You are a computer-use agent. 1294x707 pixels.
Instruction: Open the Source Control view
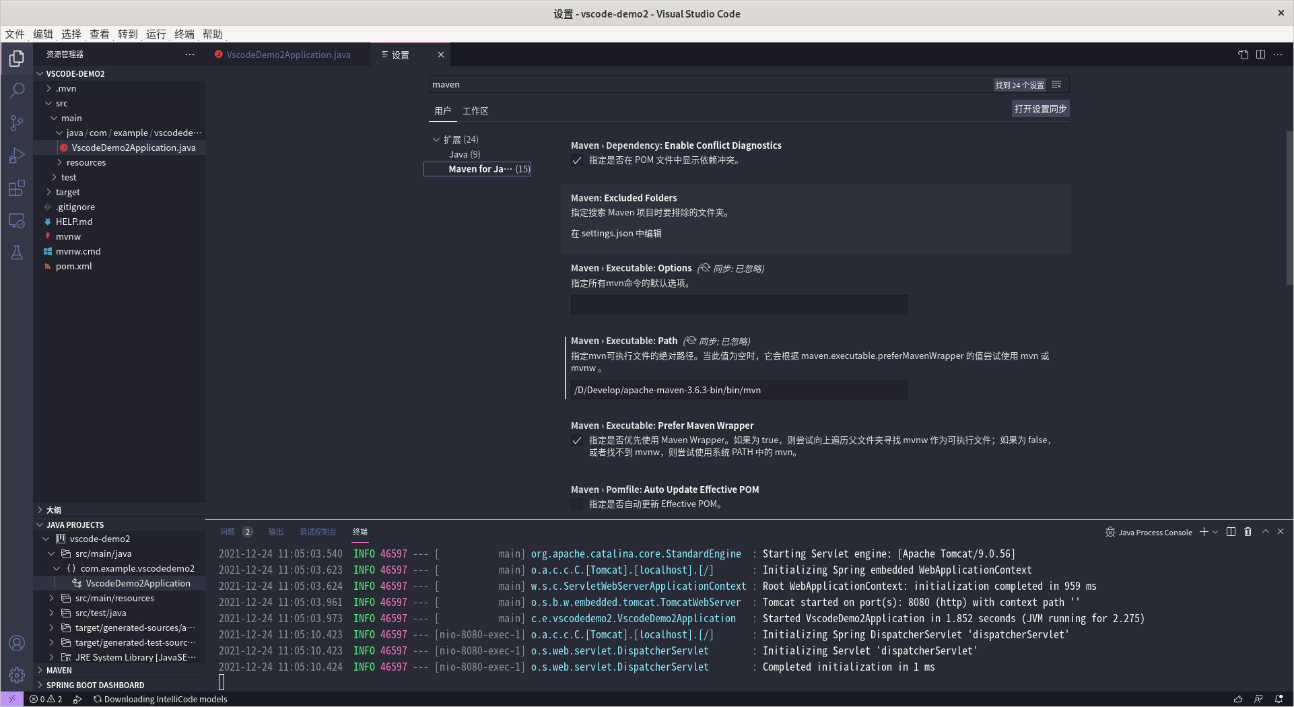pos(16,123)
